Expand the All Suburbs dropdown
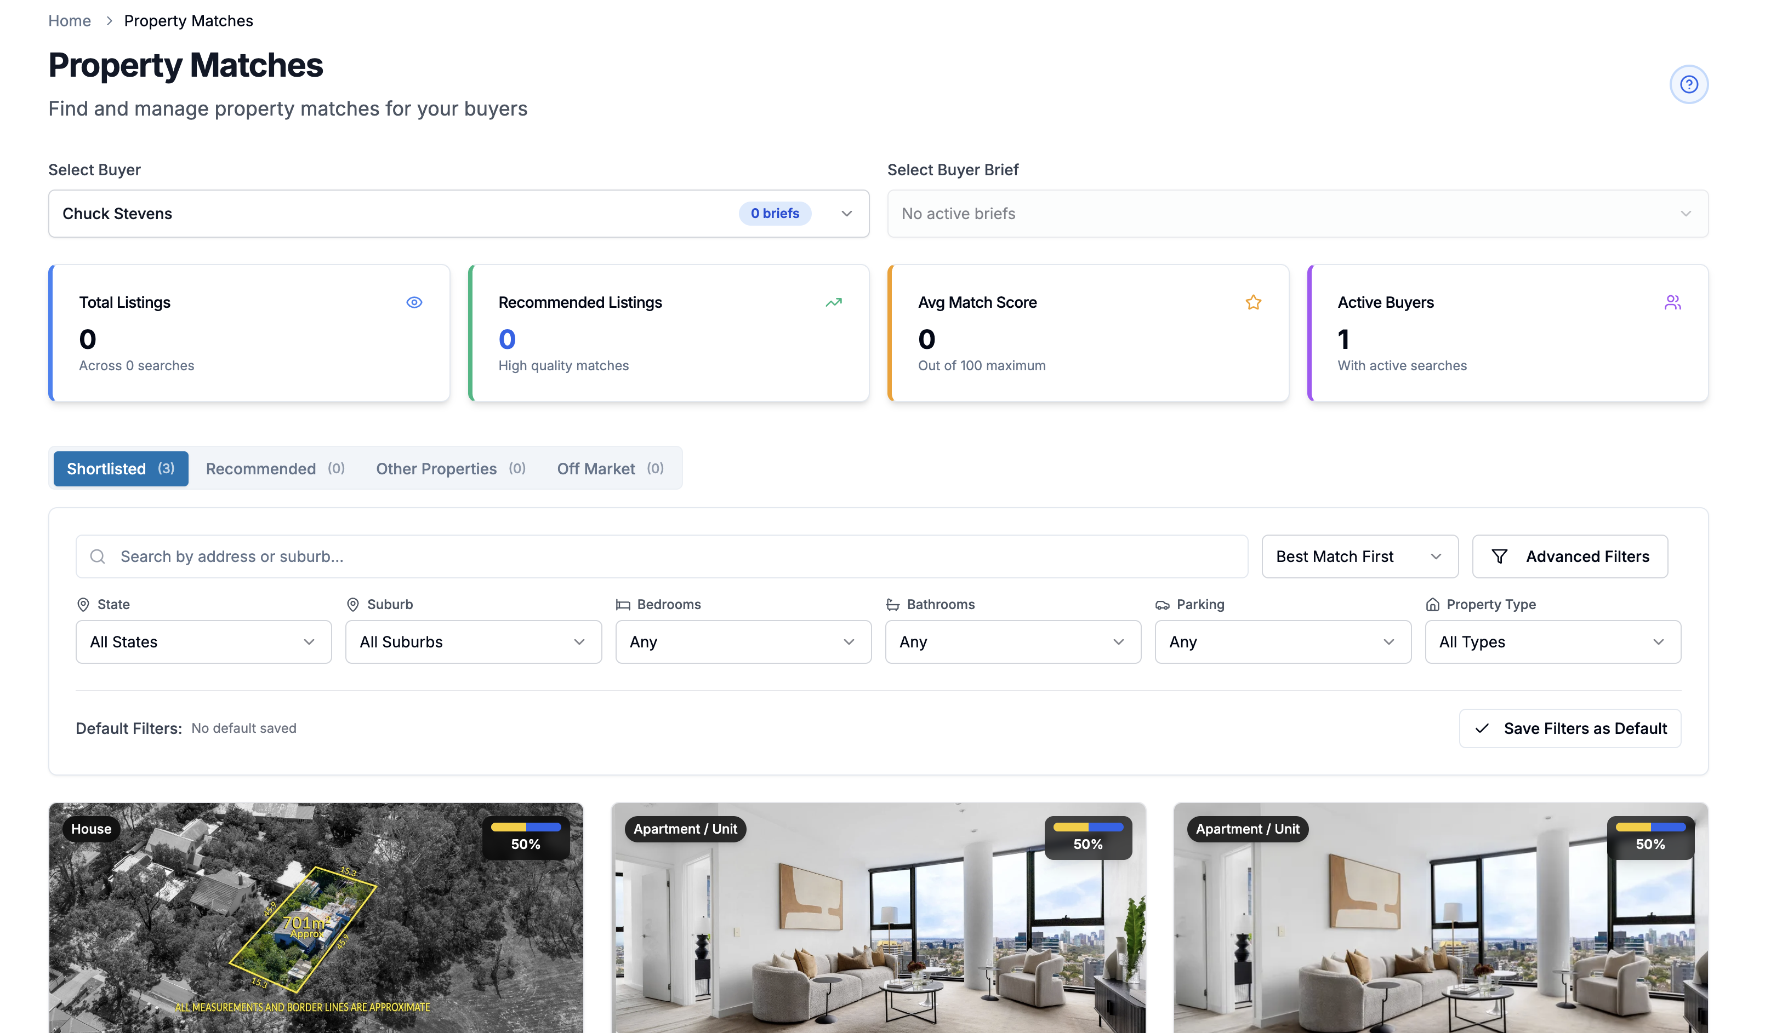The height and width of the screenshot is (1033, 1765). pos(472,642)
